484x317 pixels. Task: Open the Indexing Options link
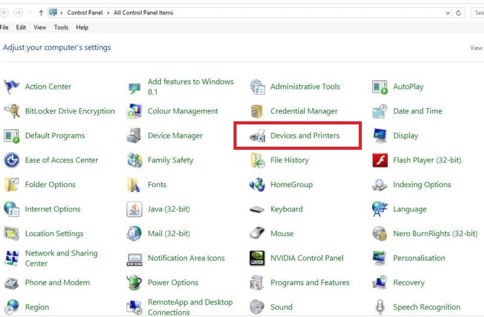422,185
